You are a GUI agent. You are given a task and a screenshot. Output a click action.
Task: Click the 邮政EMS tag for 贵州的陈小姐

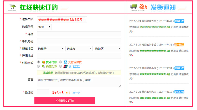[179, 68]
